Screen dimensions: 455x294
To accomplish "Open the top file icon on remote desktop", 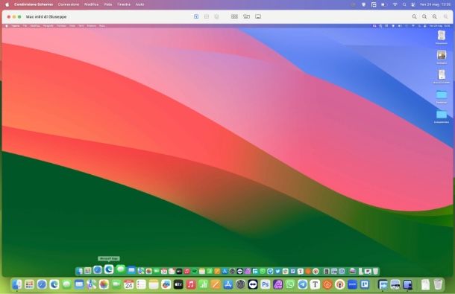I will (442, 35).
